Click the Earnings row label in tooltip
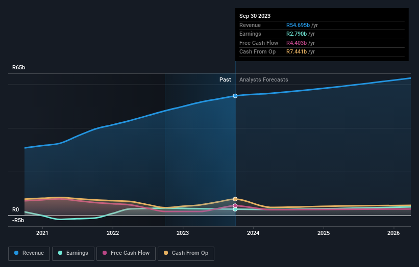419x267 pixels. (250, 34)
